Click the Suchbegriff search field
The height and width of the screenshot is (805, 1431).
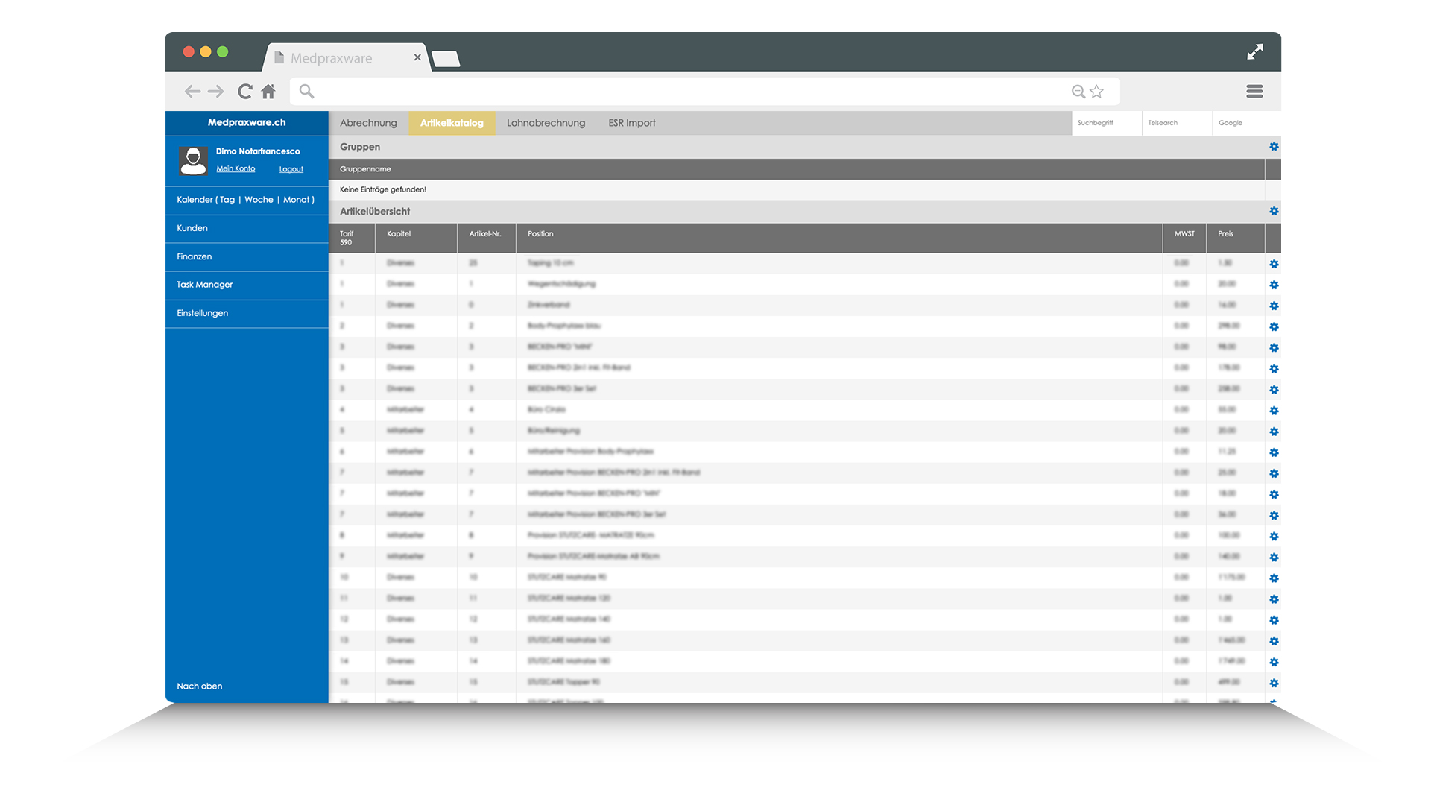tap(1106, 122)
